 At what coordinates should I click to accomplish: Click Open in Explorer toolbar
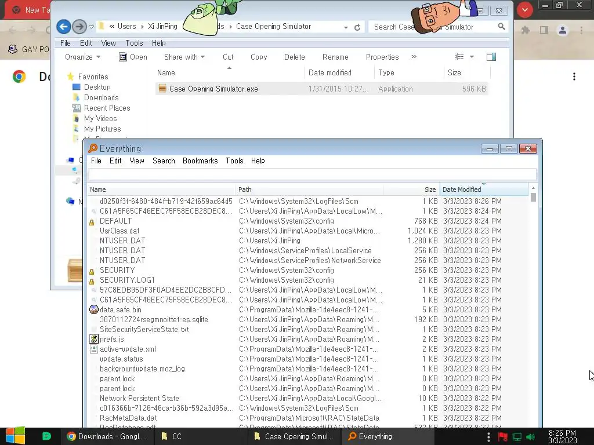click(x=133, y=57)
